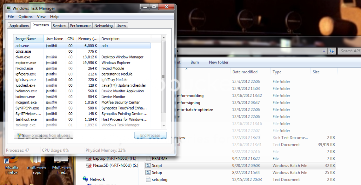Sort Explorer files by Size column

(x=324, y=72)
